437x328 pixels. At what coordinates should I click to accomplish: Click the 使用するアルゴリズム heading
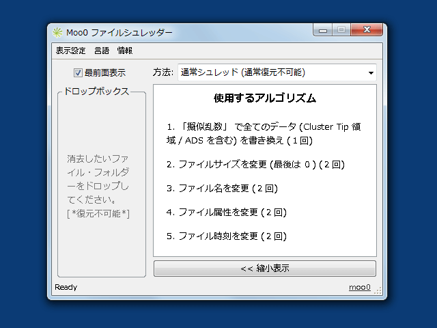tap(265, 98)
